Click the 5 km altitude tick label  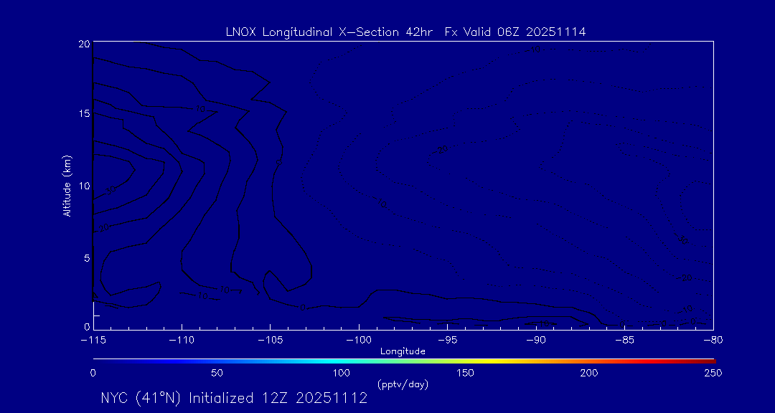86,257
